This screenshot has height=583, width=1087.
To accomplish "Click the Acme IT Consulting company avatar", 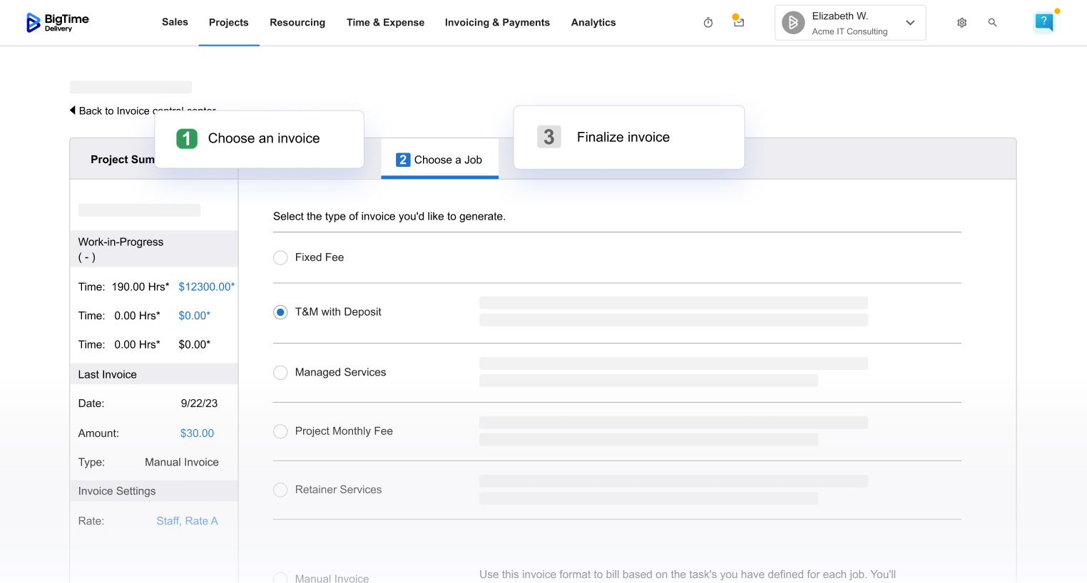I will point(793,23).
